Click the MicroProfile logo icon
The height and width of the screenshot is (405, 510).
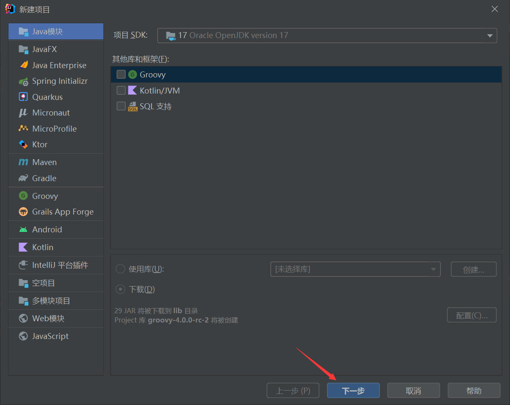pyautogui.click(x=23, y=129)
